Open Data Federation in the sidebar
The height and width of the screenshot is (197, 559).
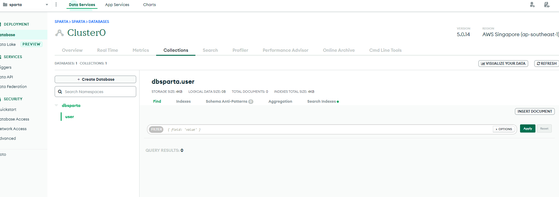(14, 87)
